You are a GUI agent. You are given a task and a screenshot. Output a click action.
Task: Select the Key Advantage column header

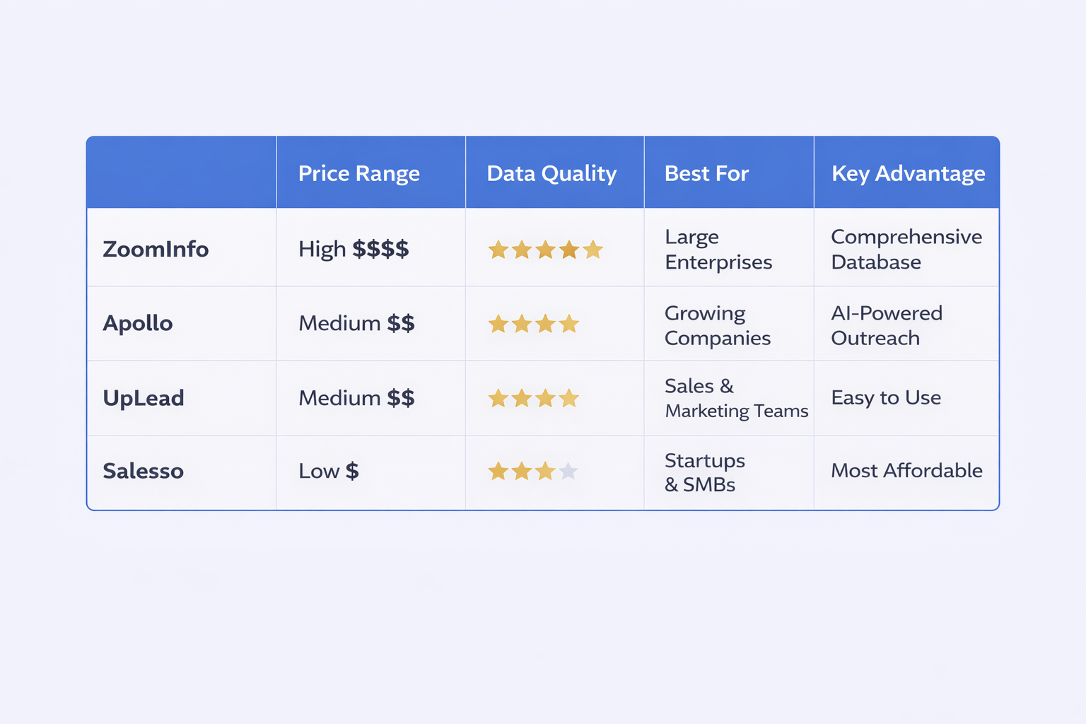pos(908,174)
